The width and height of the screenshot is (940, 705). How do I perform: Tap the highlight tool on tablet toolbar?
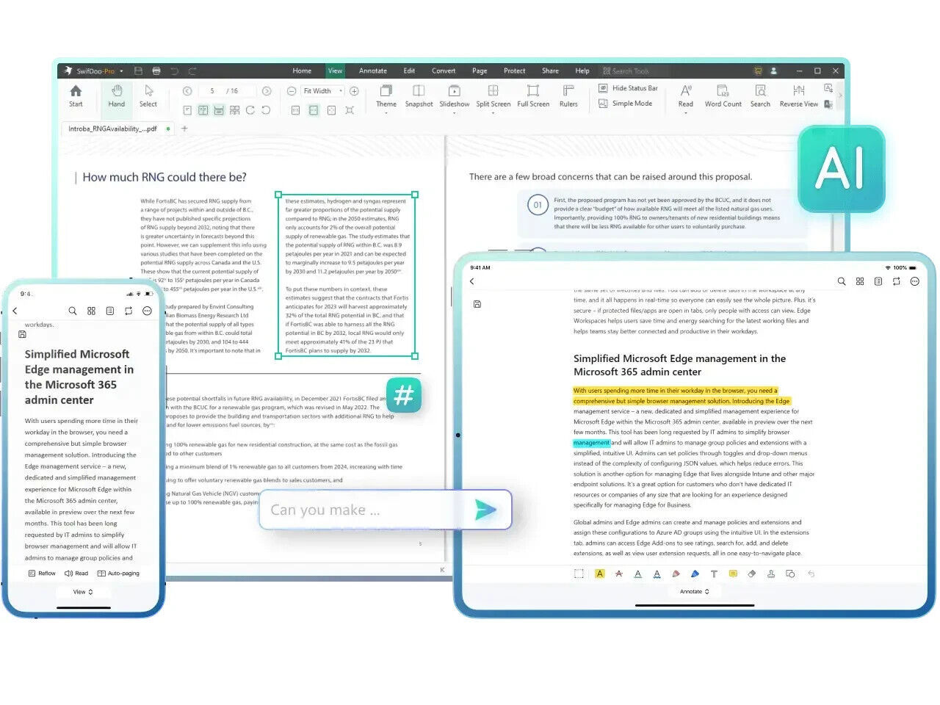pyautogui.click(x=600, y=574)
